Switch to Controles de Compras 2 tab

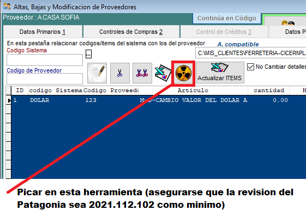[x=131, y=32]
